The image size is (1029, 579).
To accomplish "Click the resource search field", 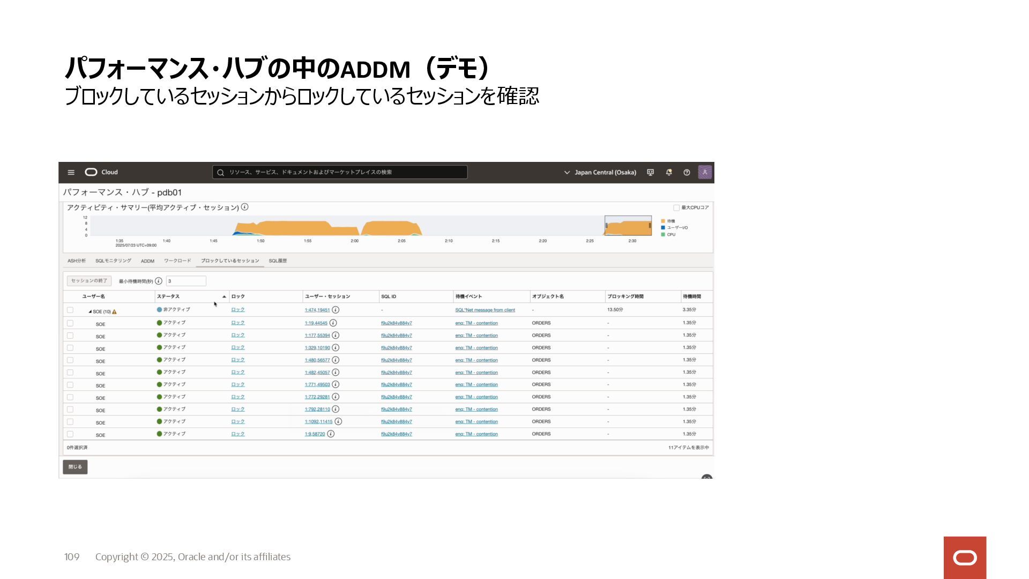I will point(340,172).
